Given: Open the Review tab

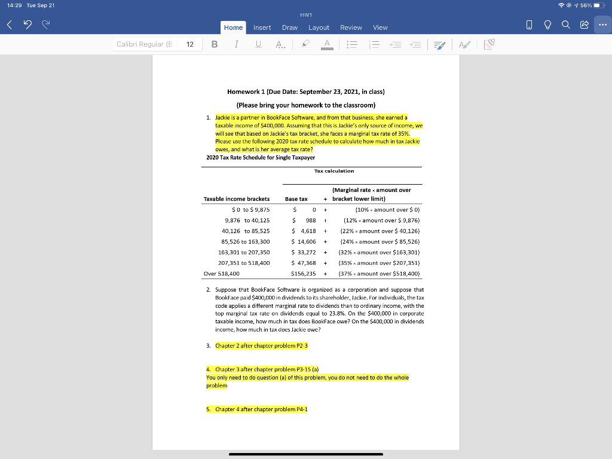Looking at the screenshot, I should click(x=351, y=27).
